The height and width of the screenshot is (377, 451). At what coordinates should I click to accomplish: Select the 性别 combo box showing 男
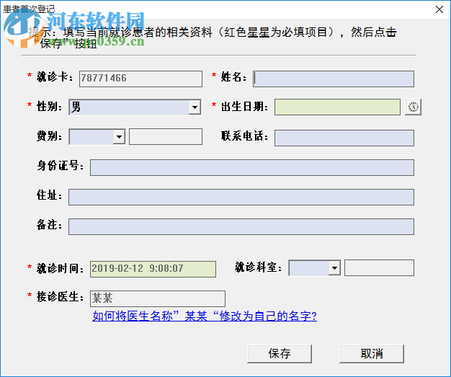pos(135,107)
